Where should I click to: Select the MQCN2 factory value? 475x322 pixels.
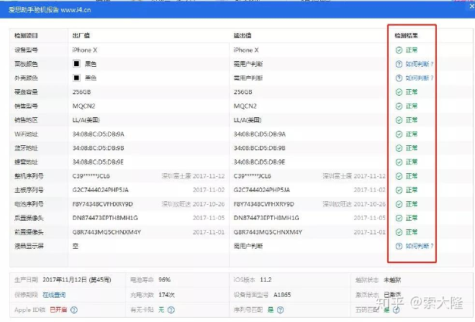(x=83, y=106)
